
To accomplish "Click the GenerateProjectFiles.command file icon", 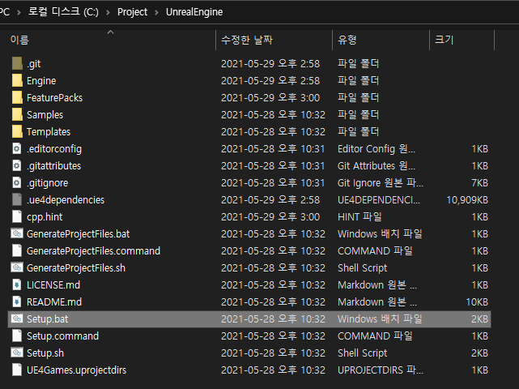I will coord(17,251).
